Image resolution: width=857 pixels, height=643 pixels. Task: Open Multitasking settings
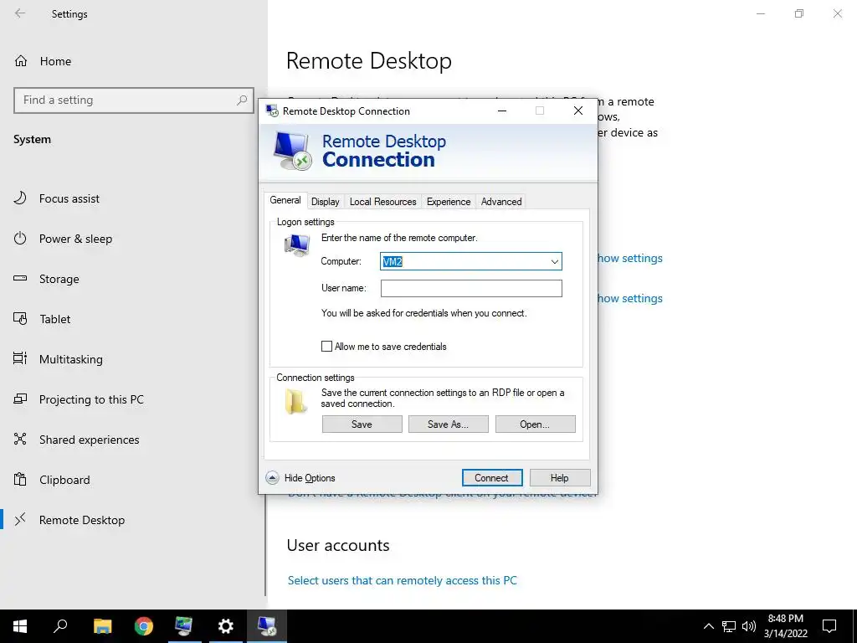pos(71,359)
